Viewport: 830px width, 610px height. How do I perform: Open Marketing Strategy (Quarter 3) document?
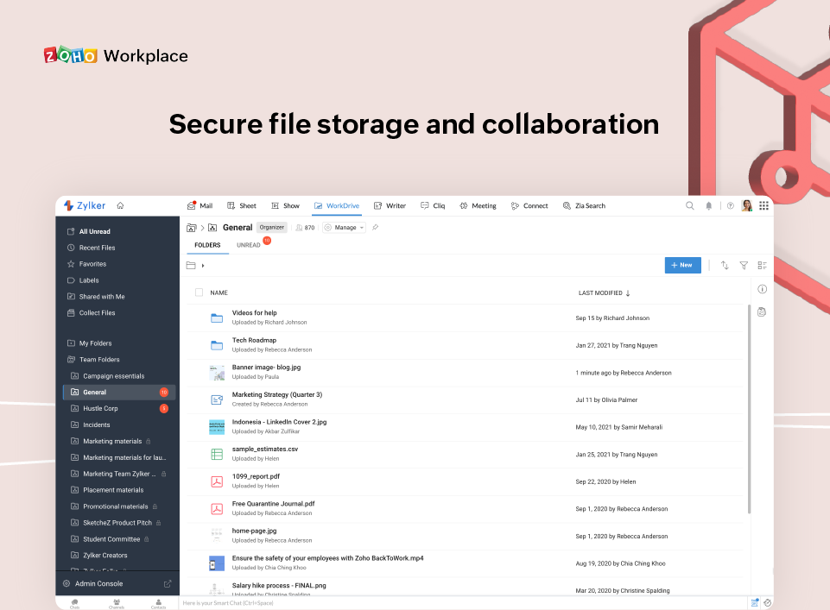(x=277, y=395)
